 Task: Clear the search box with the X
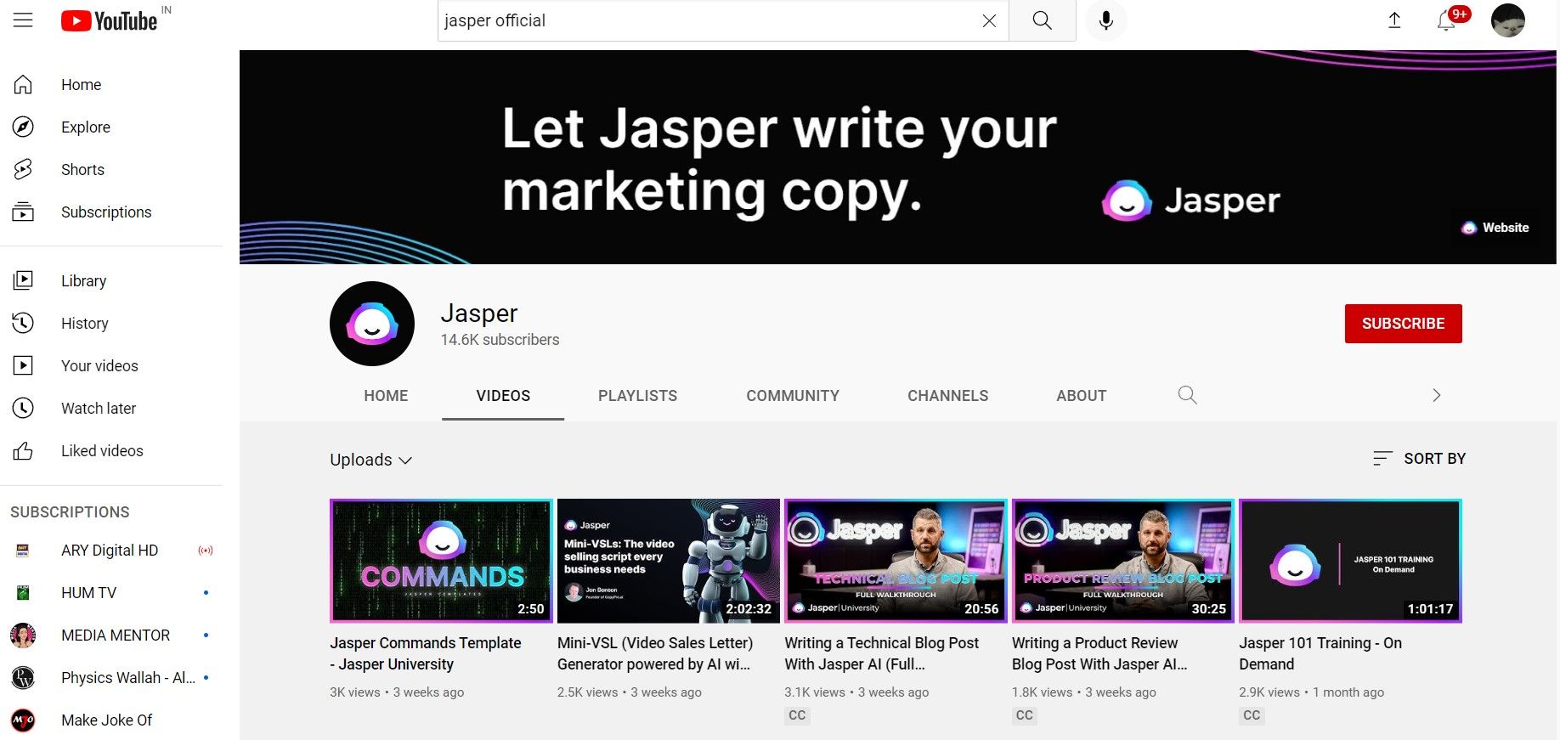tap(989, 20)
